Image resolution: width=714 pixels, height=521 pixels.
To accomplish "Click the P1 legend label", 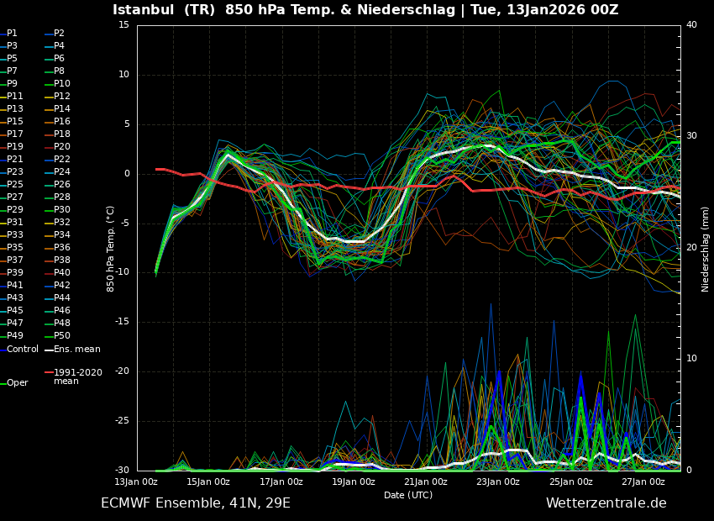I will click(x=12, y=34).
